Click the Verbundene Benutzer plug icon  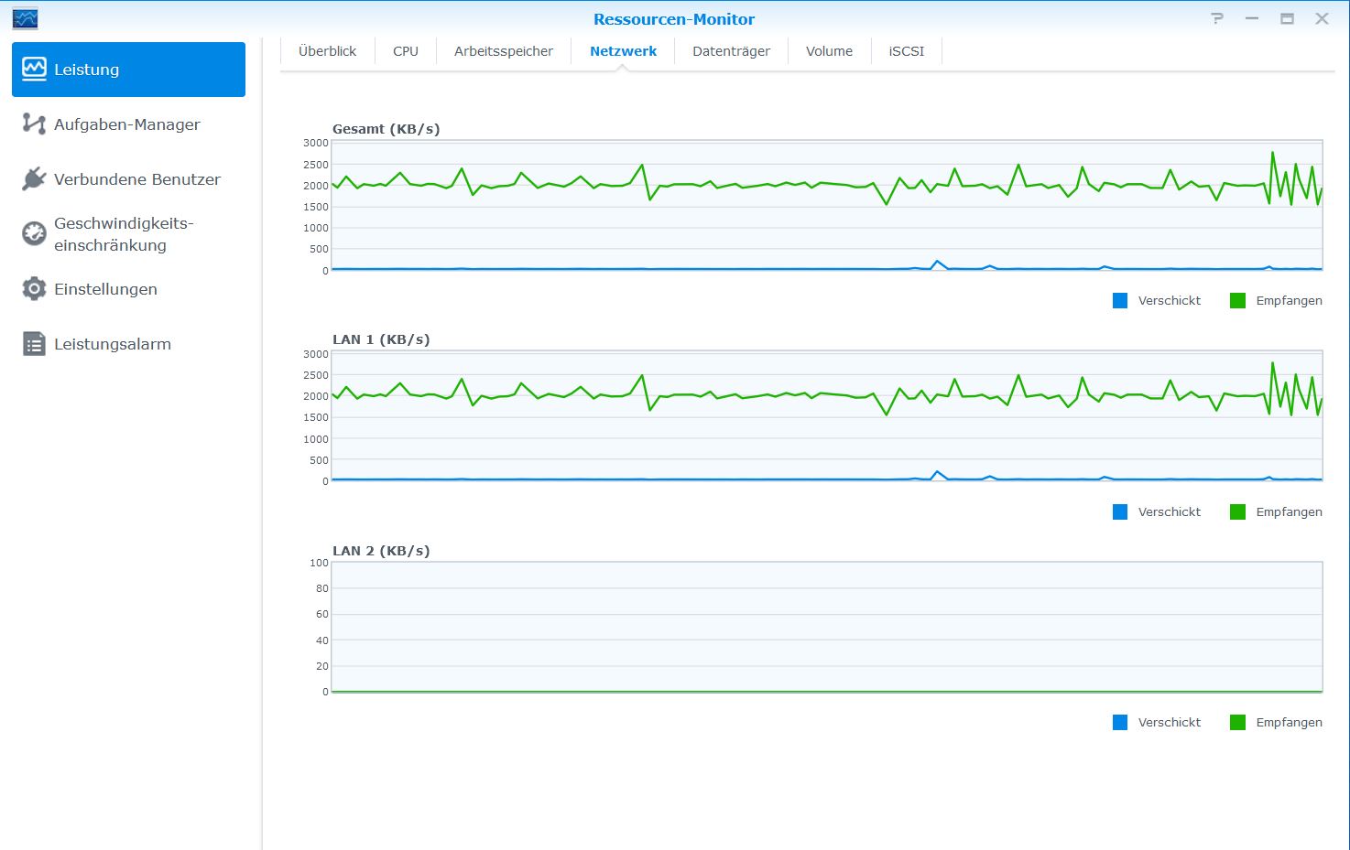pos(34,178)
